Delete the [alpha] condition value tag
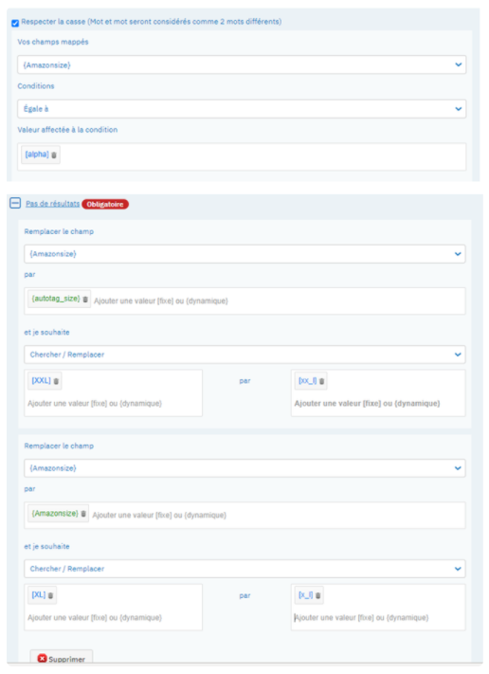The width and height of the screenshot is (489, 674). coord(54,155)
